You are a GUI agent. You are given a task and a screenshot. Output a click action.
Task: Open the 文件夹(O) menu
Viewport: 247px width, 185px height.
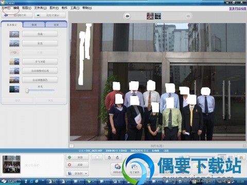coord(40,8)
